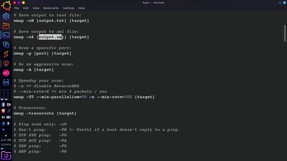Open the Bookmarks menu
Image resolution: width=287 pixels, height=161 pixels.
click(51, 8)
